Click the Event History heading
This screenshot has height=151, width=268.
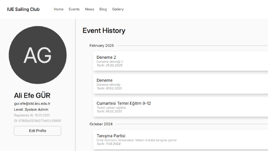click(104, 31)
